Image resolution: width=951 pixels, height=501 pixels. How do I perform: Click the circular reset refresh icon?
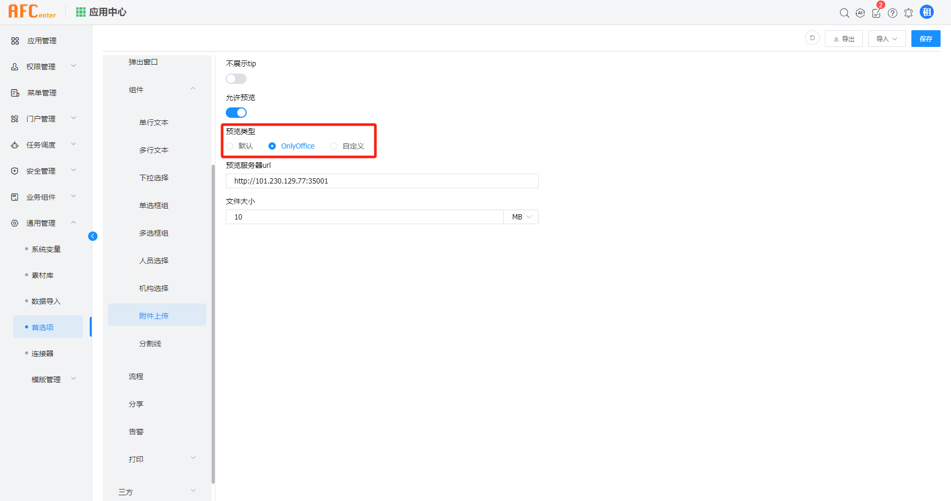[812, 38]
